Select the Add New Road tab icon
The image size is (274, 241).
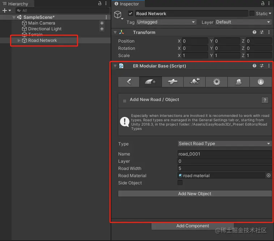150,82
